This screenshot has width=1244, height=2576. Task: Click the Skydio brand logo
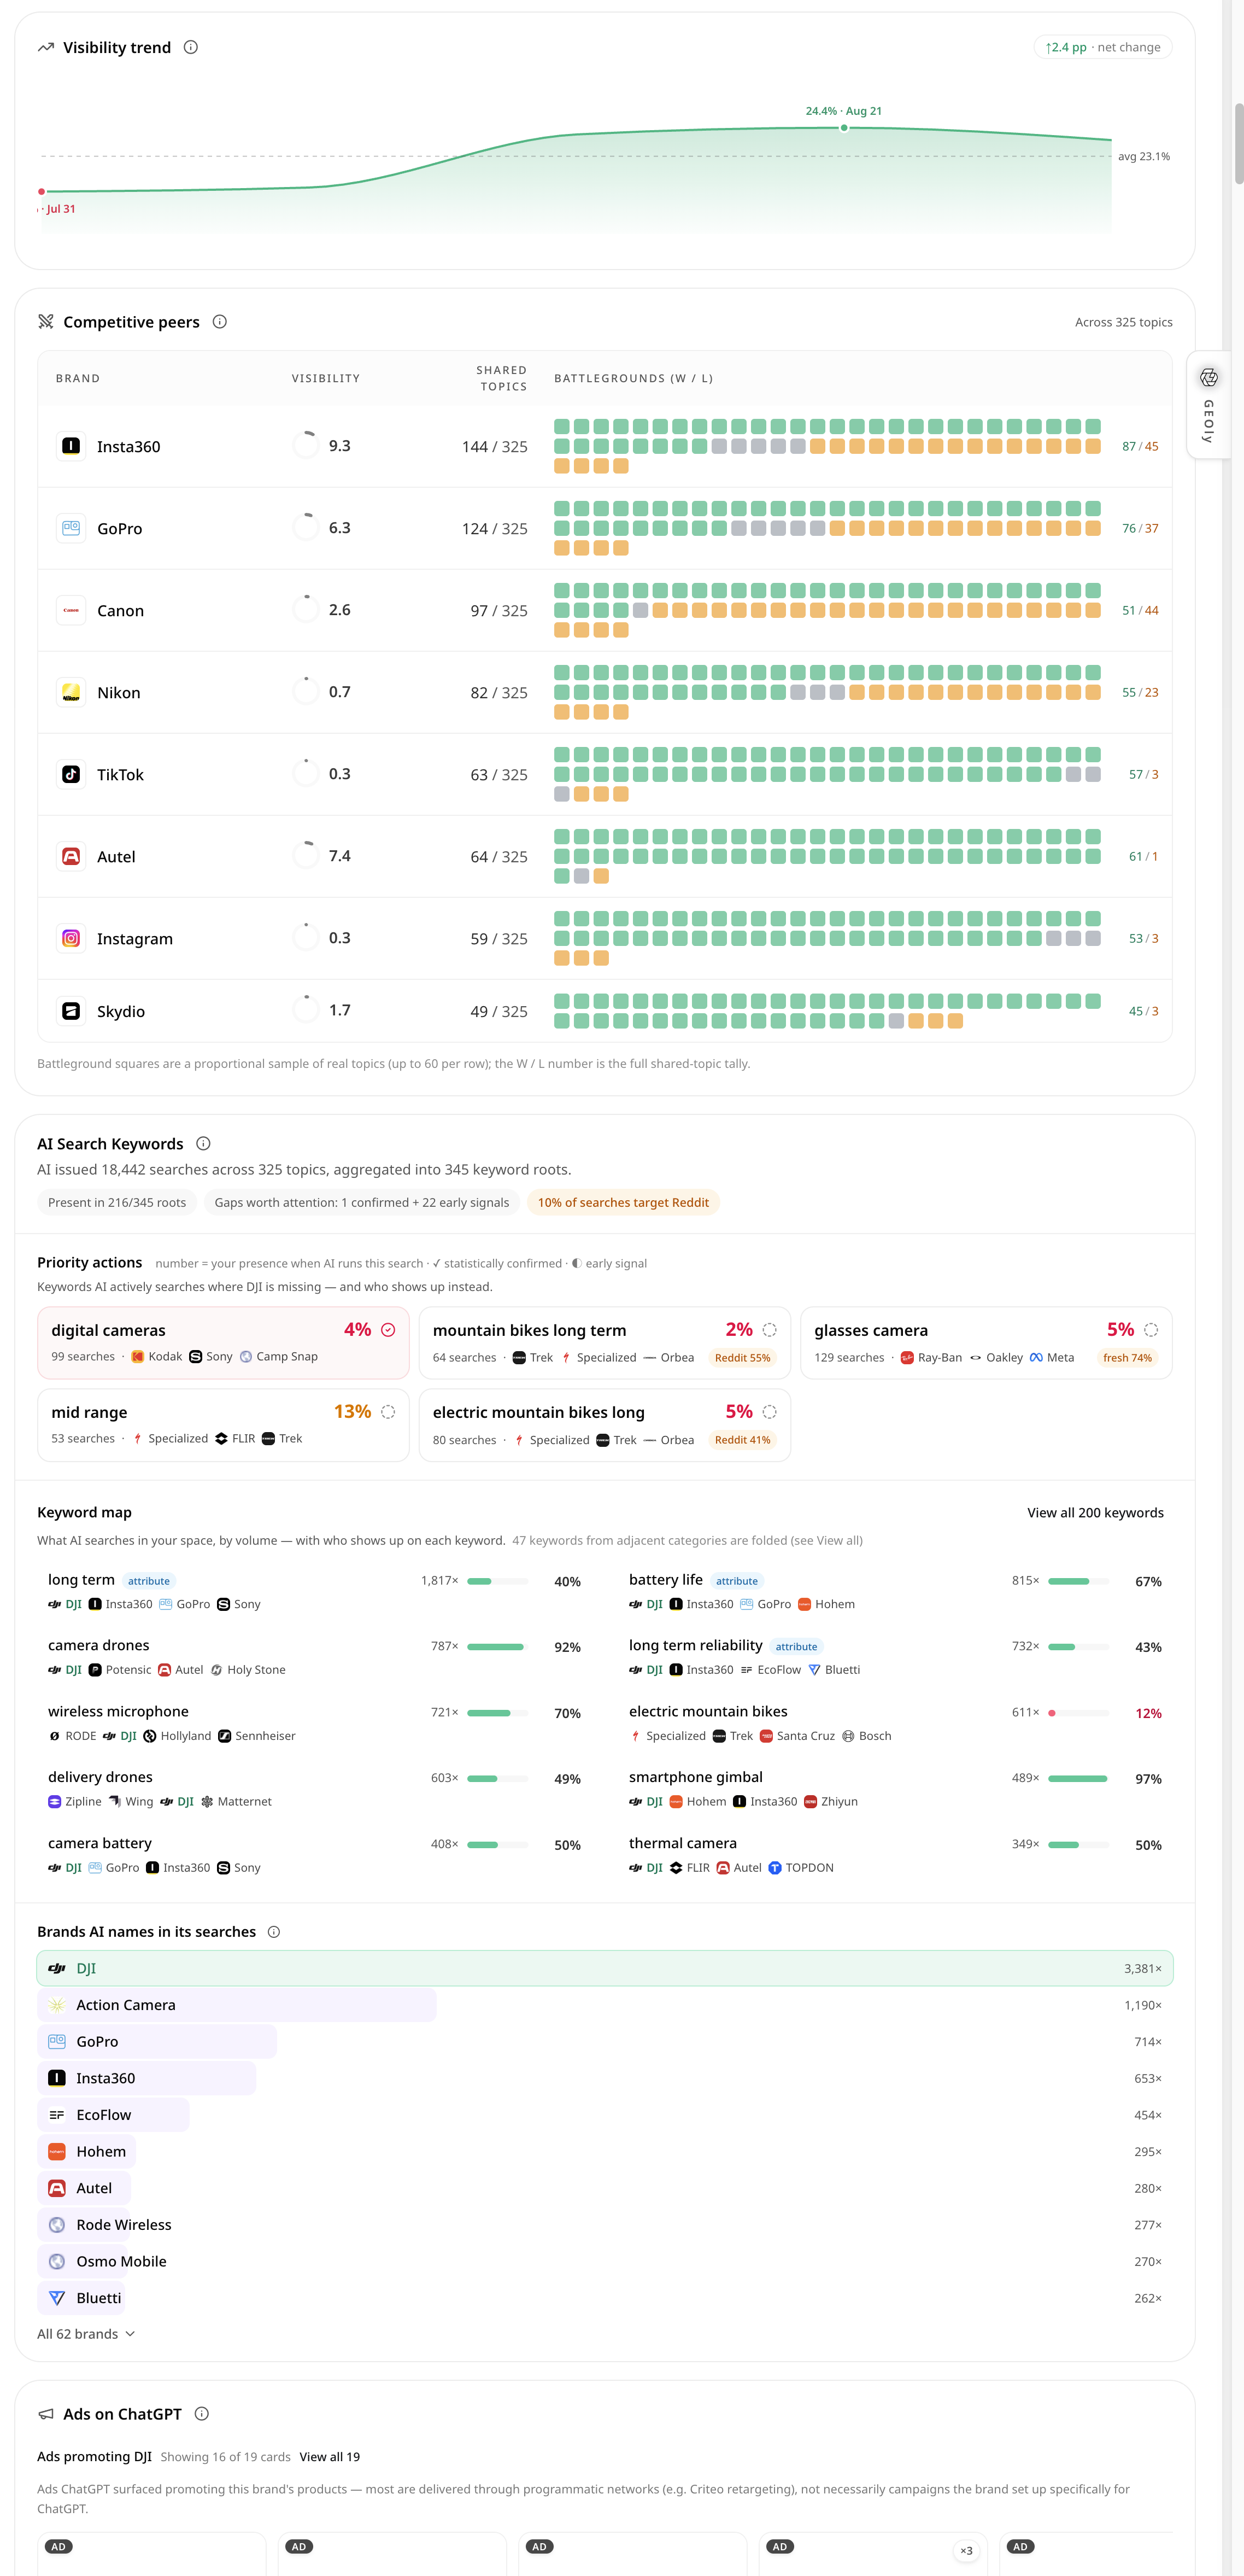tap(71, 1011)
